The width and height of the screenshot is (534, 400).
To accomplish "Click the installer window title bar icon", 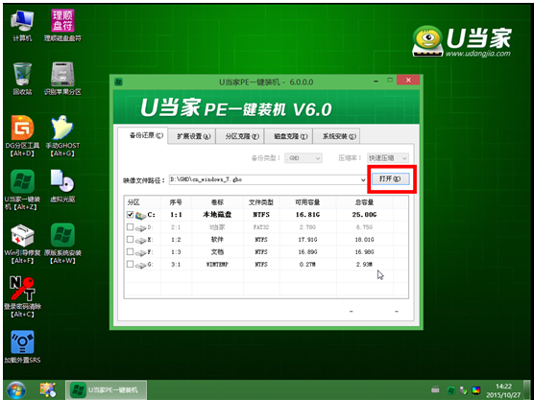I will [118, 82].
